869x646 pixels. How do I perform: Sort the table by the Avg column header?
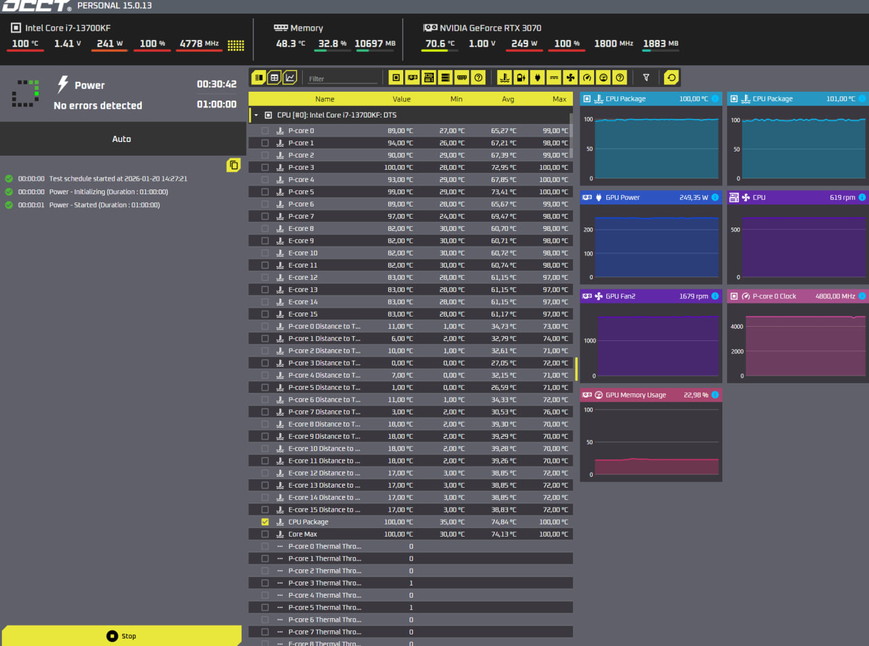508,99
